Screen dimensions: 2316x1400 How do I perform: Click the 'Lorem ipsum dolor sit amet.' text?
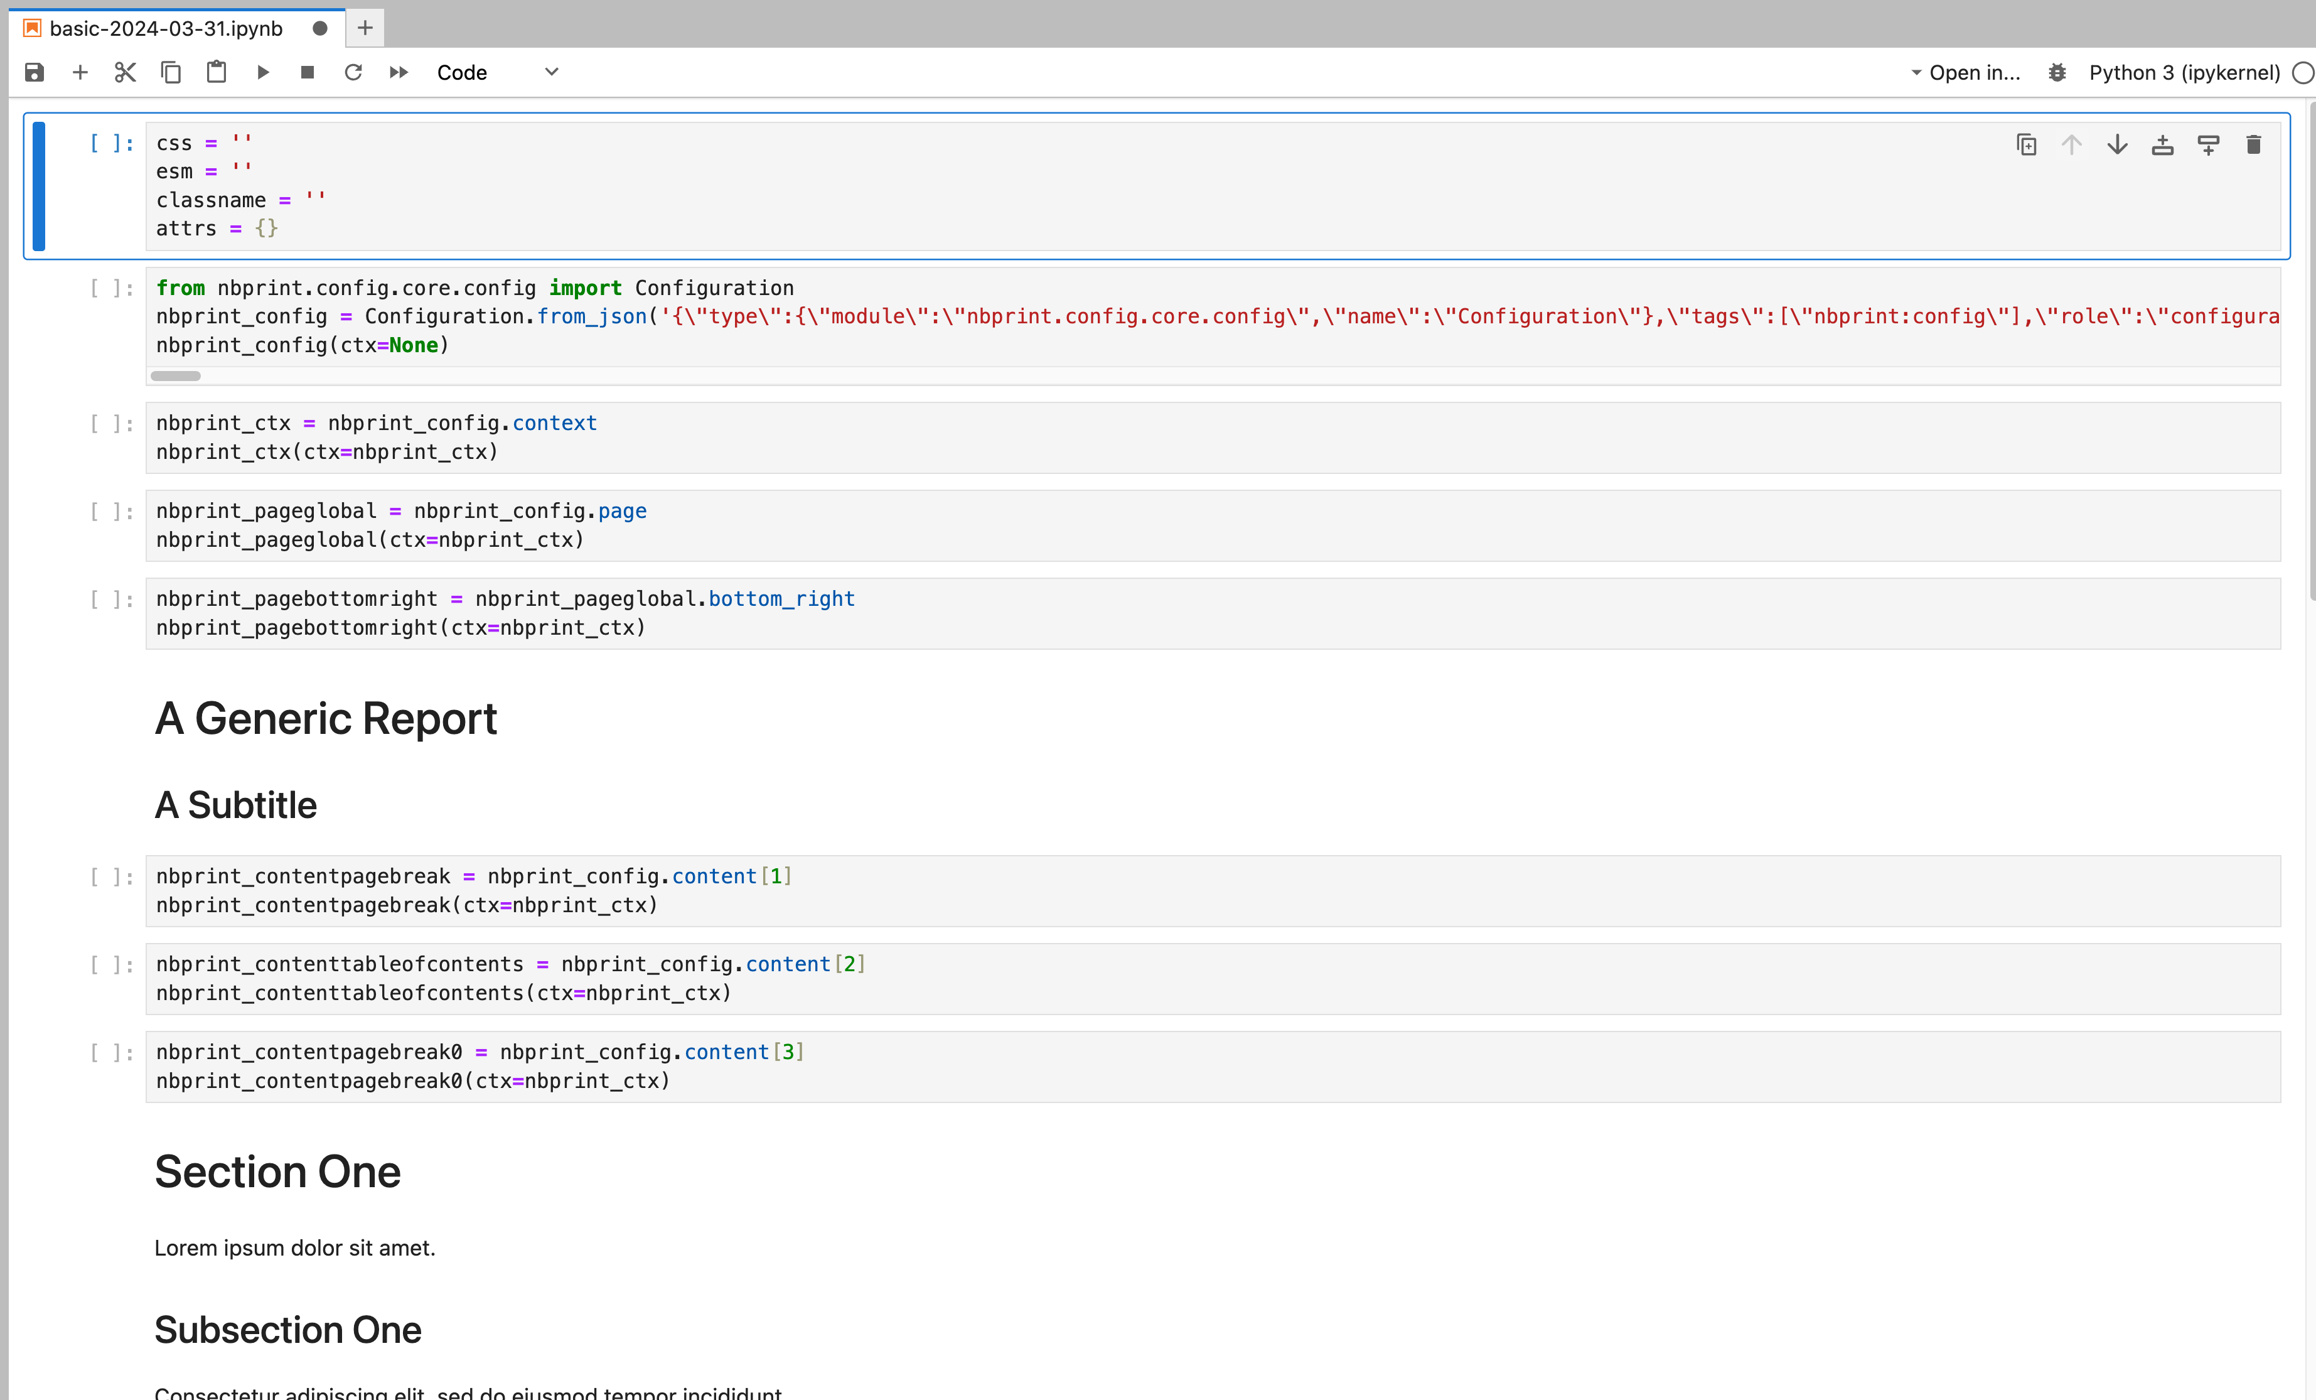(x=294, y=1247)
